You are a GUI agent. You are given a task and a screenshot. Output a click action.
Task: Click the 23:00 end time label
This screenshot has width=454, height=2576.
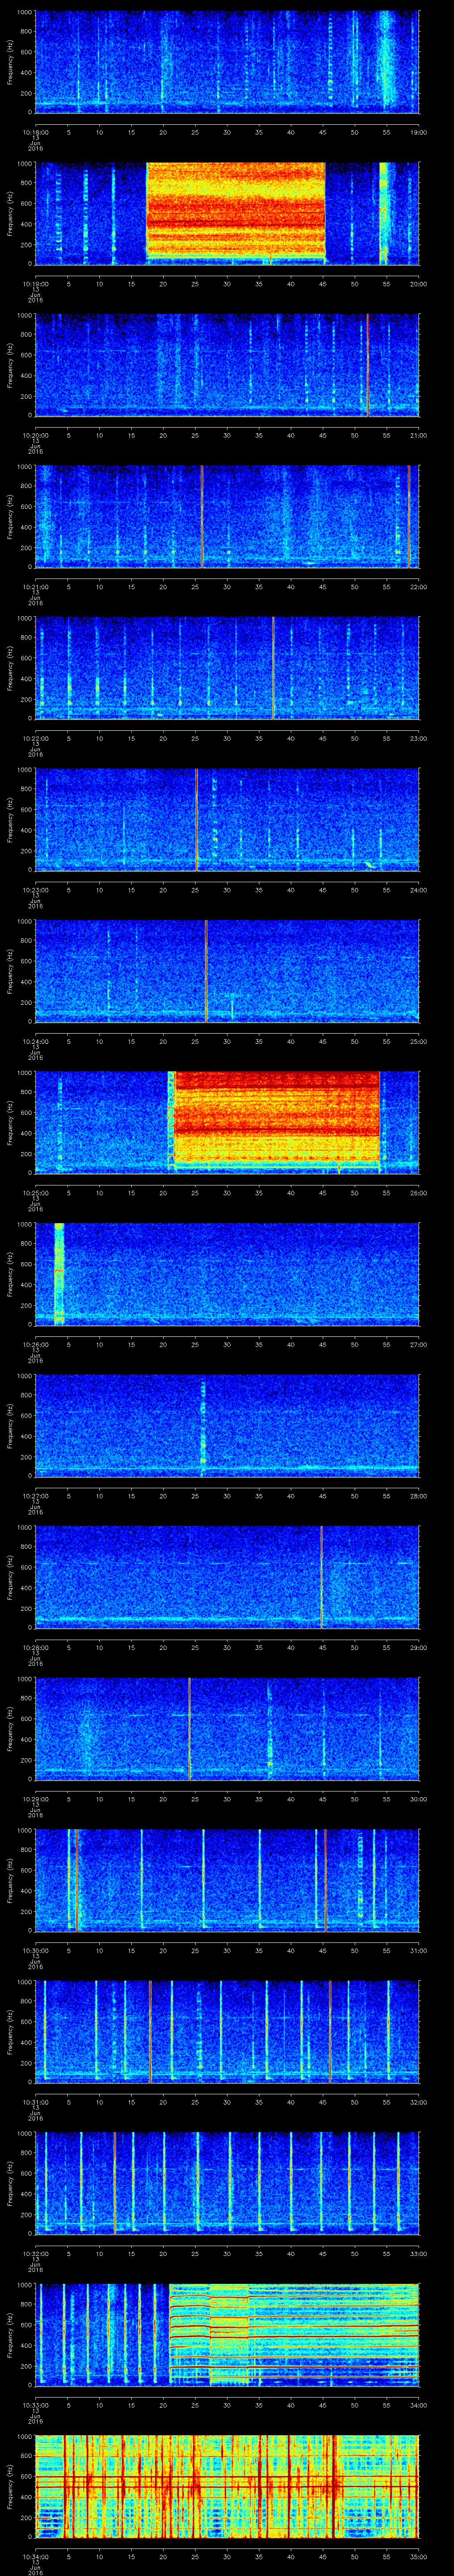coord(419,738)
